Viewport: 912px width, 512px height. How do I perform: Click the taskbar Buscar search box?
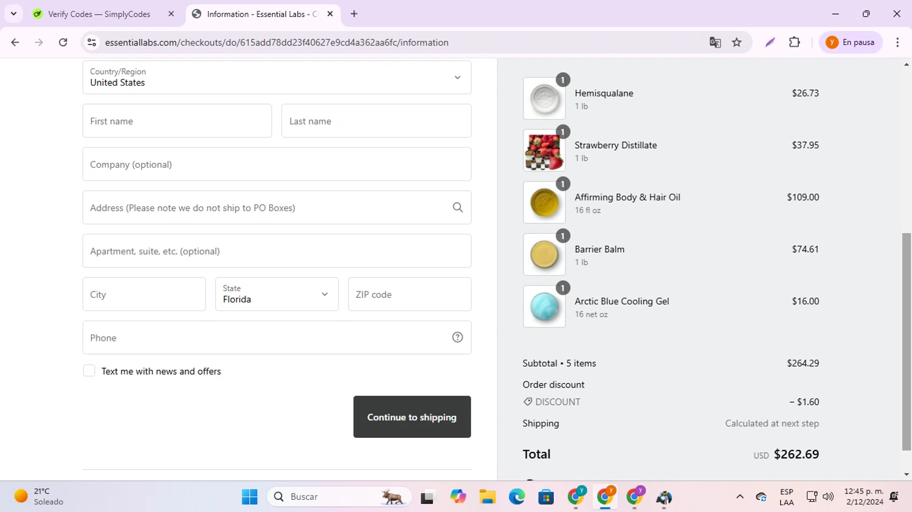339,497
